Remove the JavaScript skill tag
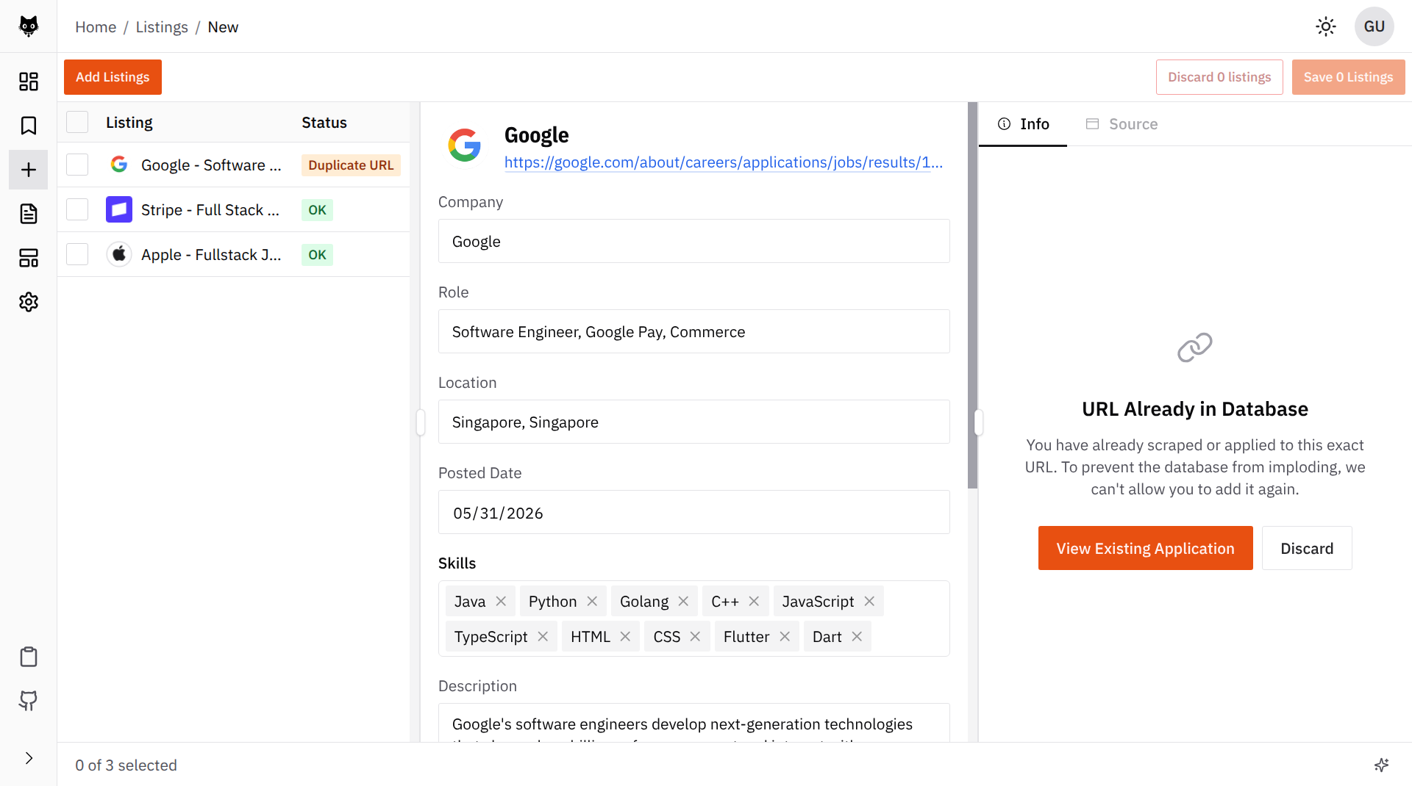The width and height of the screenshot is (1412, 786). (x=869, y=601)
